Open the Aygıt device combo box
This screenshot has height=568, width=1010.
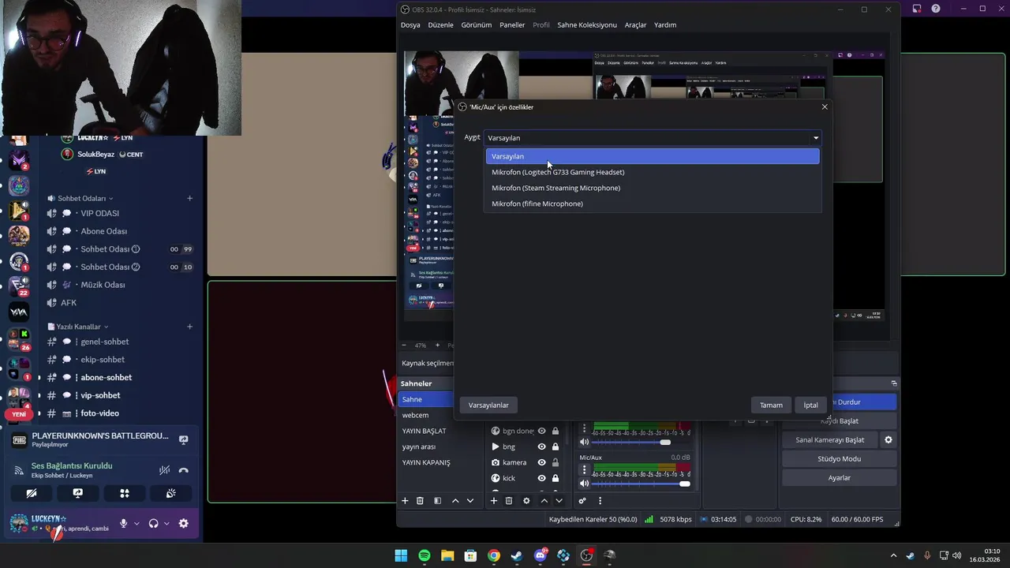click(x=653, y=138)
